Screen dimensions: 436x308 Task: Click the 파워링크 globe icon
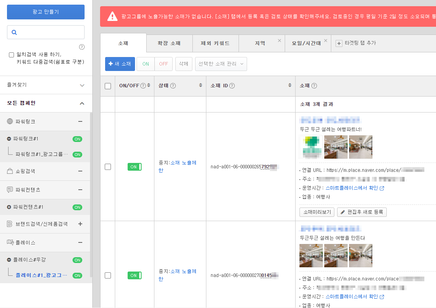pyautogui.click(x=10, y=121)
